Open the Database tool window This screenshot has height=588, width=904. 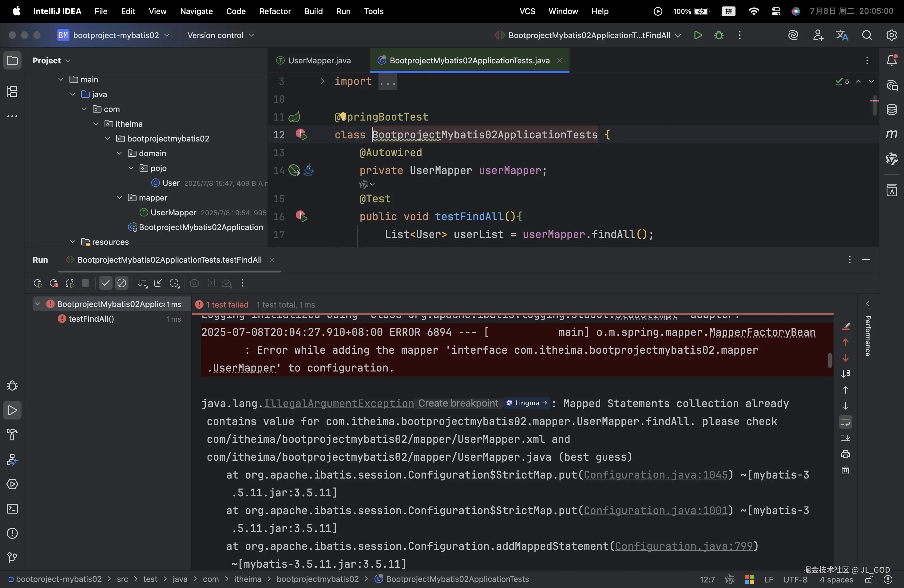(x=891, y=110)
